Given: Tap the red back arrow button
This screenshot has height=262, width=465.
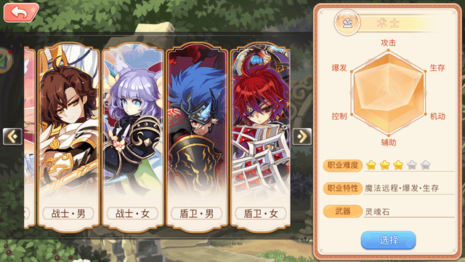Looking at the screenshot, I should click(x=21, y=12).
